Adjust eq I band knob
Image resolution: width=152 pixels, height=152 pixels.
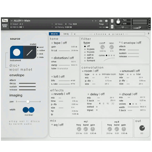coord(86,129)
